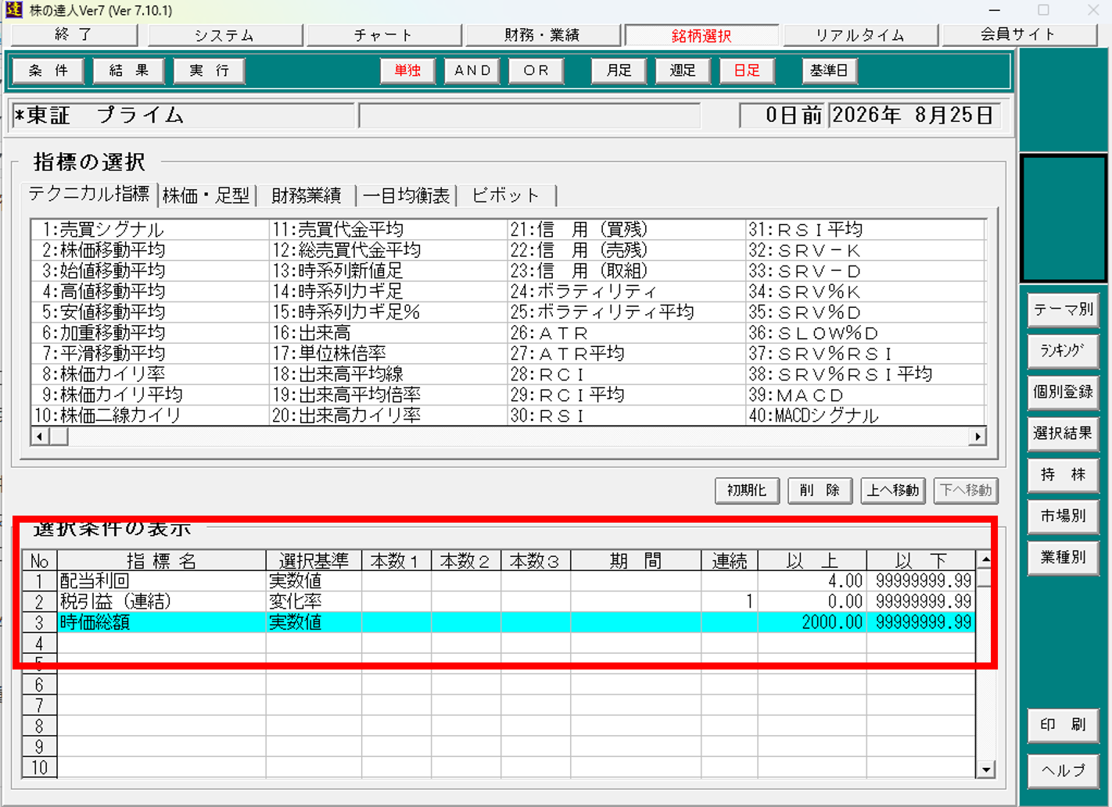Select condition row 税引益(連結)
1112x807 pixels.
point(498,602)
